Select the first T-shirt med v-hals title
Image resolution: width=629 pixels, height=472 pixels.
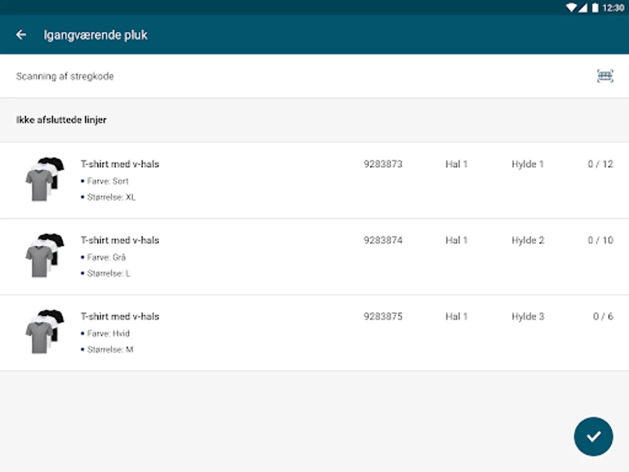point(120,164)
